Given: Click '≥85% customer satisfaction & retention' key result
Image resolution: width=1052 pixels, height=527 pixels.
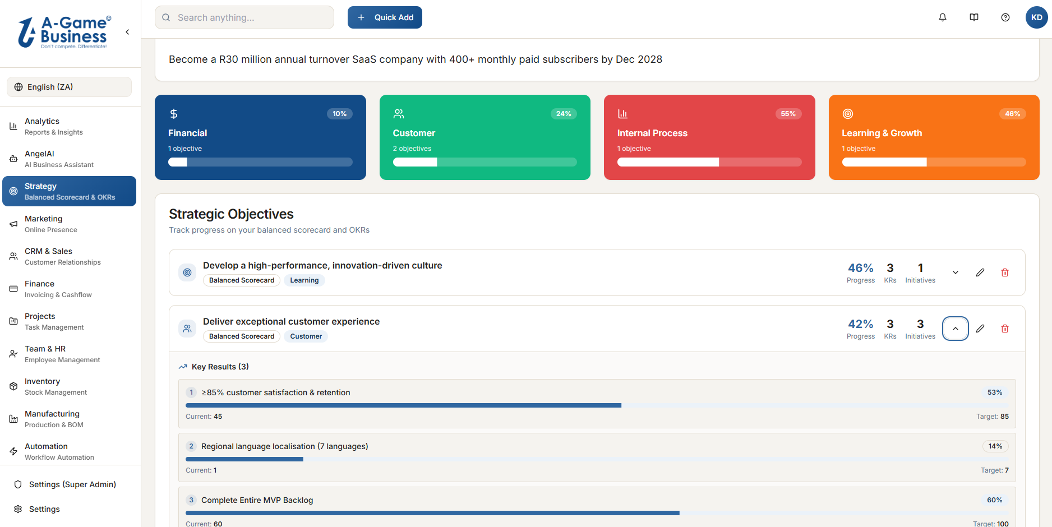Looking at the screenshot, I should [276, 392].
